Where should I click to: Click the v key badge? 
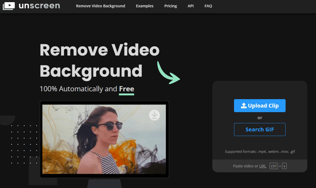coord(284,166)
